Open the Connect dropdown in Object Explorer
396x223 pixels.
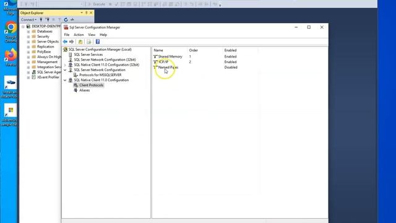click(29, 19)
